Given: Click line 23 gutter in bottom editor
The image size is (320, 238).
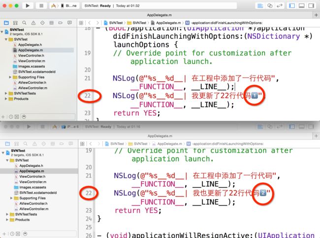Looking at the screenshot, I should (89, 211).
